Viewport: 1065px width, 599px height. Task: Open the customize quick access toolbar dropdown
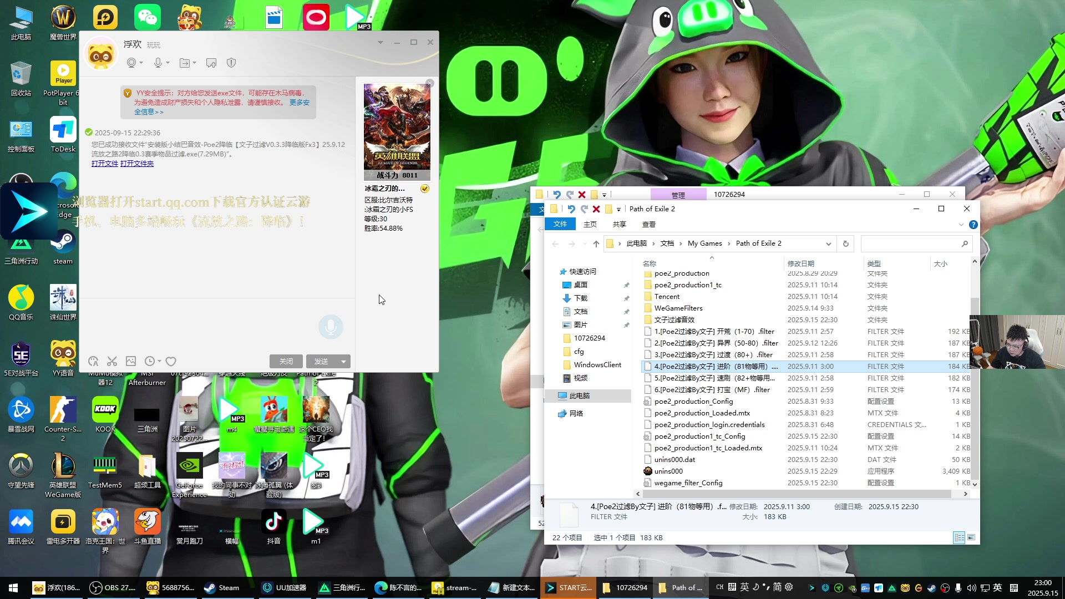click(x=618, y=210)
